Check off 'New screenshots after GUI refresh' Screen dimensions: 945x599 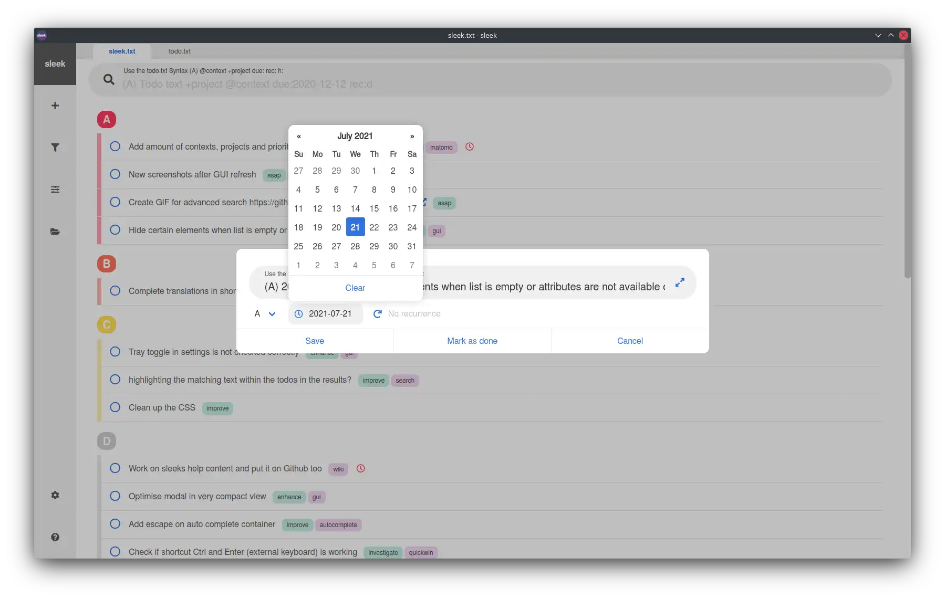click(115, 174)
